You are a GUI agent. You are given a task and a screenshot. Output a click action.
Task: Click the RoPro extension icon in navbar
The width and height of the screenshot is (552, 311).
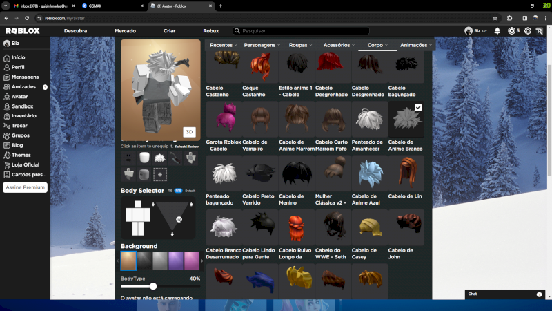point(540,31)
